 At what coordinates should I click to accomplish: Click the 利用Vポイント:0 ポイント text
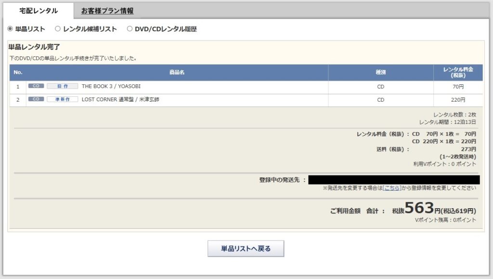pos(444,164)
